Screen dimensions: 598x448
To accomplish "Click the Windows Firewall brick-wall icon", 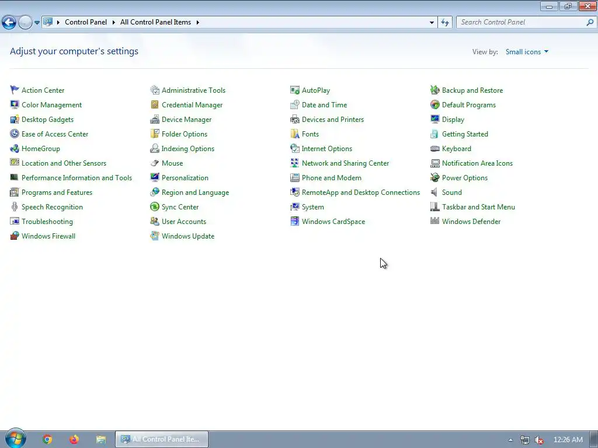I will (x=15, y=236).
